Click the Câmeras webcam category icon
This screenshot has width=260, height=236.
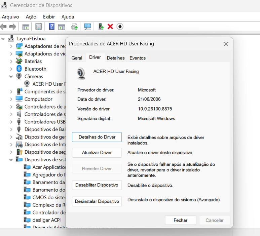point(19,76)
